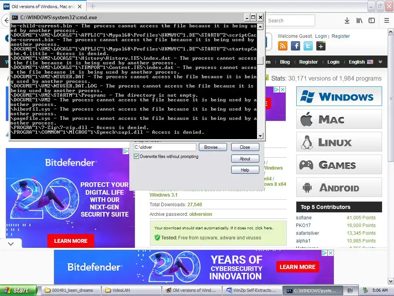Open the Facebook icon on website
Viewport: 394px width, 296px height.
click(x=295, y=46)
